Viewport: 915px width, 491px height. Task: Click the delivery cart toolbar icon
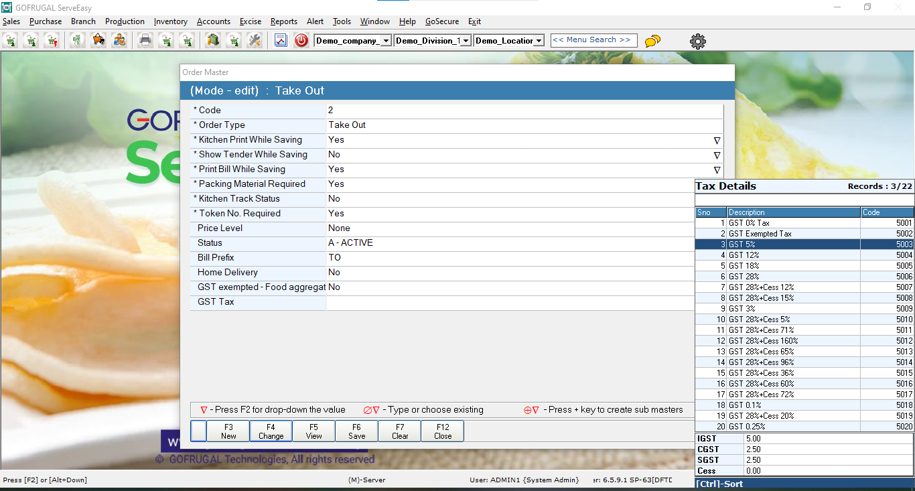pyautogui.click(x=98, y=40)
